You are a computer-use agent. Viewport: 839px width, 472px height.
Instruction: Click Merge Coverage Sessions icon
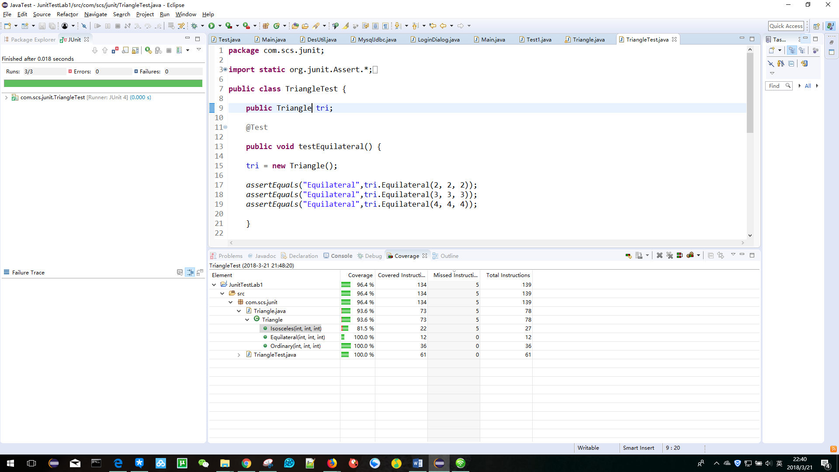680,256
